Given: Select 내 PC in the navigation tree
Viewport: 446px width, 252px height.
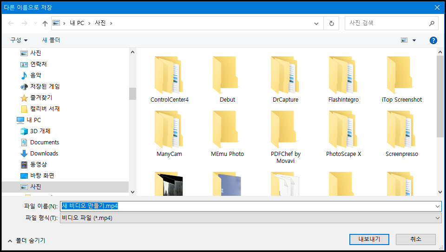Looking at the screenshot, I should tap(33, 120).
